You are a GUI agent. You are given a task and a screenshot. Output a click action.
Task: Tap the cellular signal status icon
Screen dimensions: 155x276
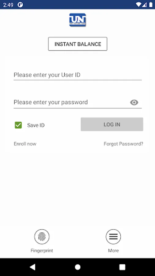(x=145, y=5)
